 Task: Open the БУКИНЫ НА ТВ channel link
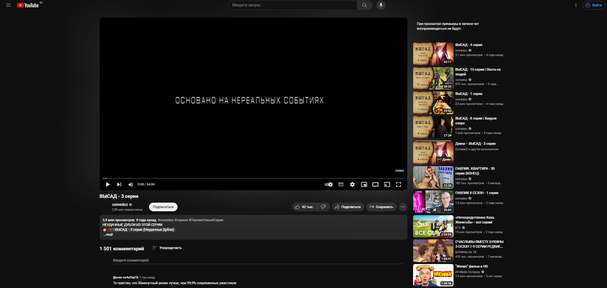click(x=466, y=252)
